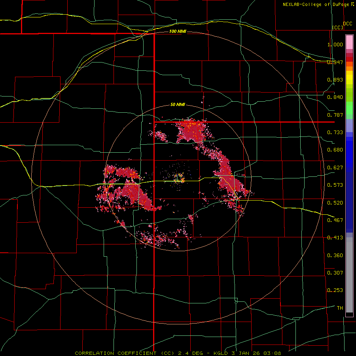Pick the gray bottom color bar segment
This screenshot has height=356, width=356.
349,275
